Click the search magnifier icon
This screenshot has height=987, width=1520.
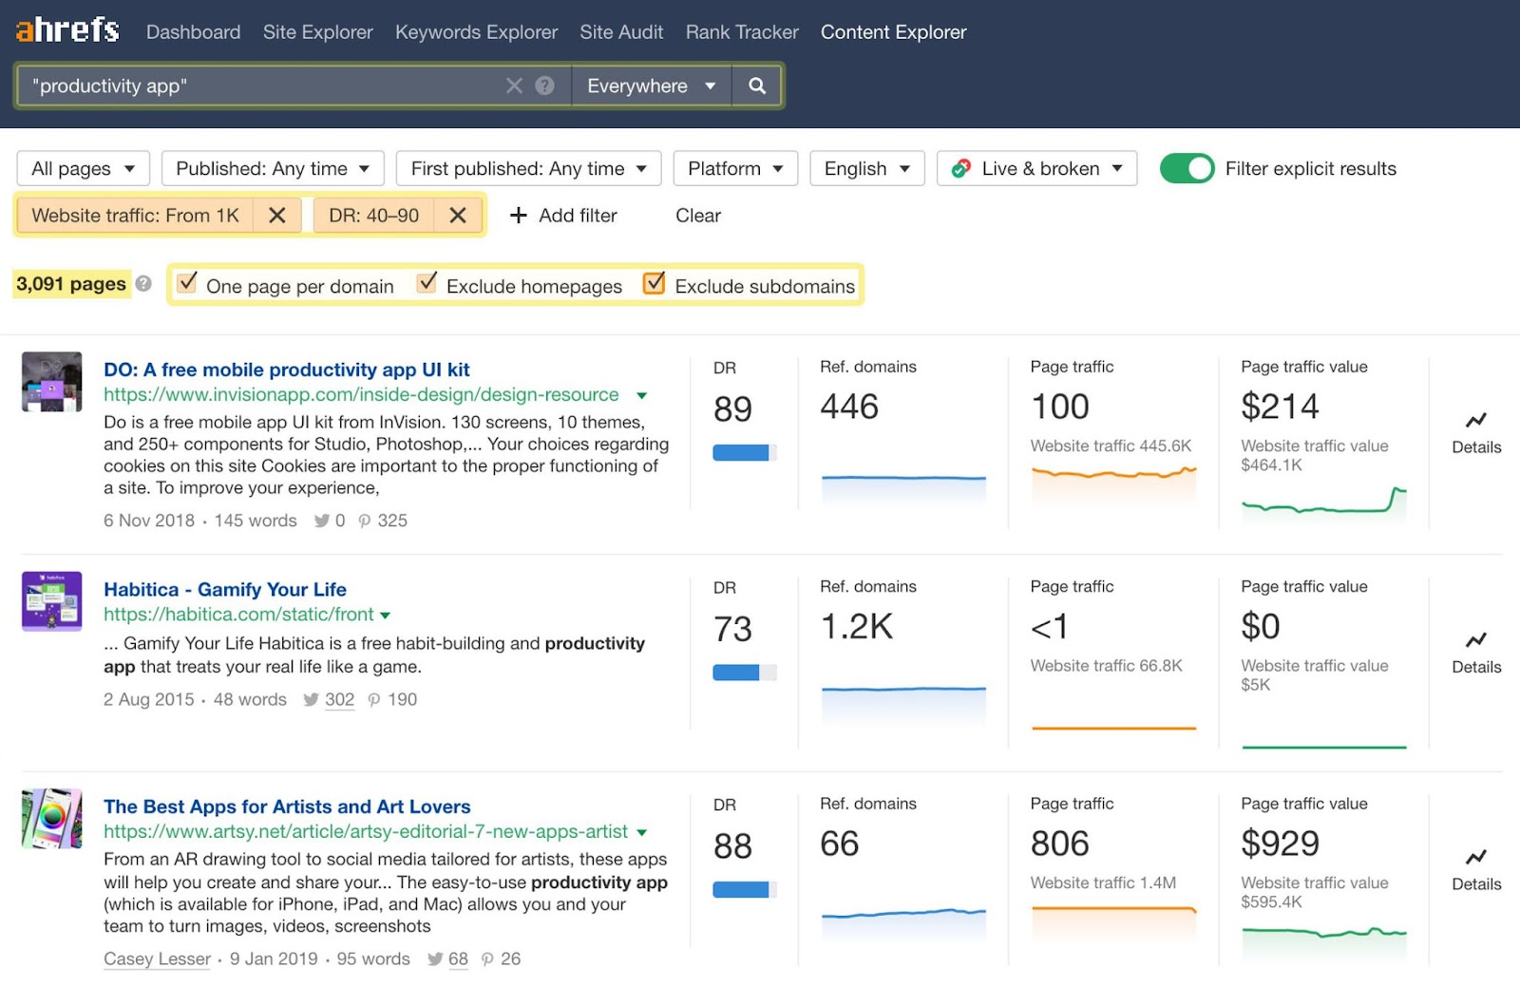[x=756, y=85]
